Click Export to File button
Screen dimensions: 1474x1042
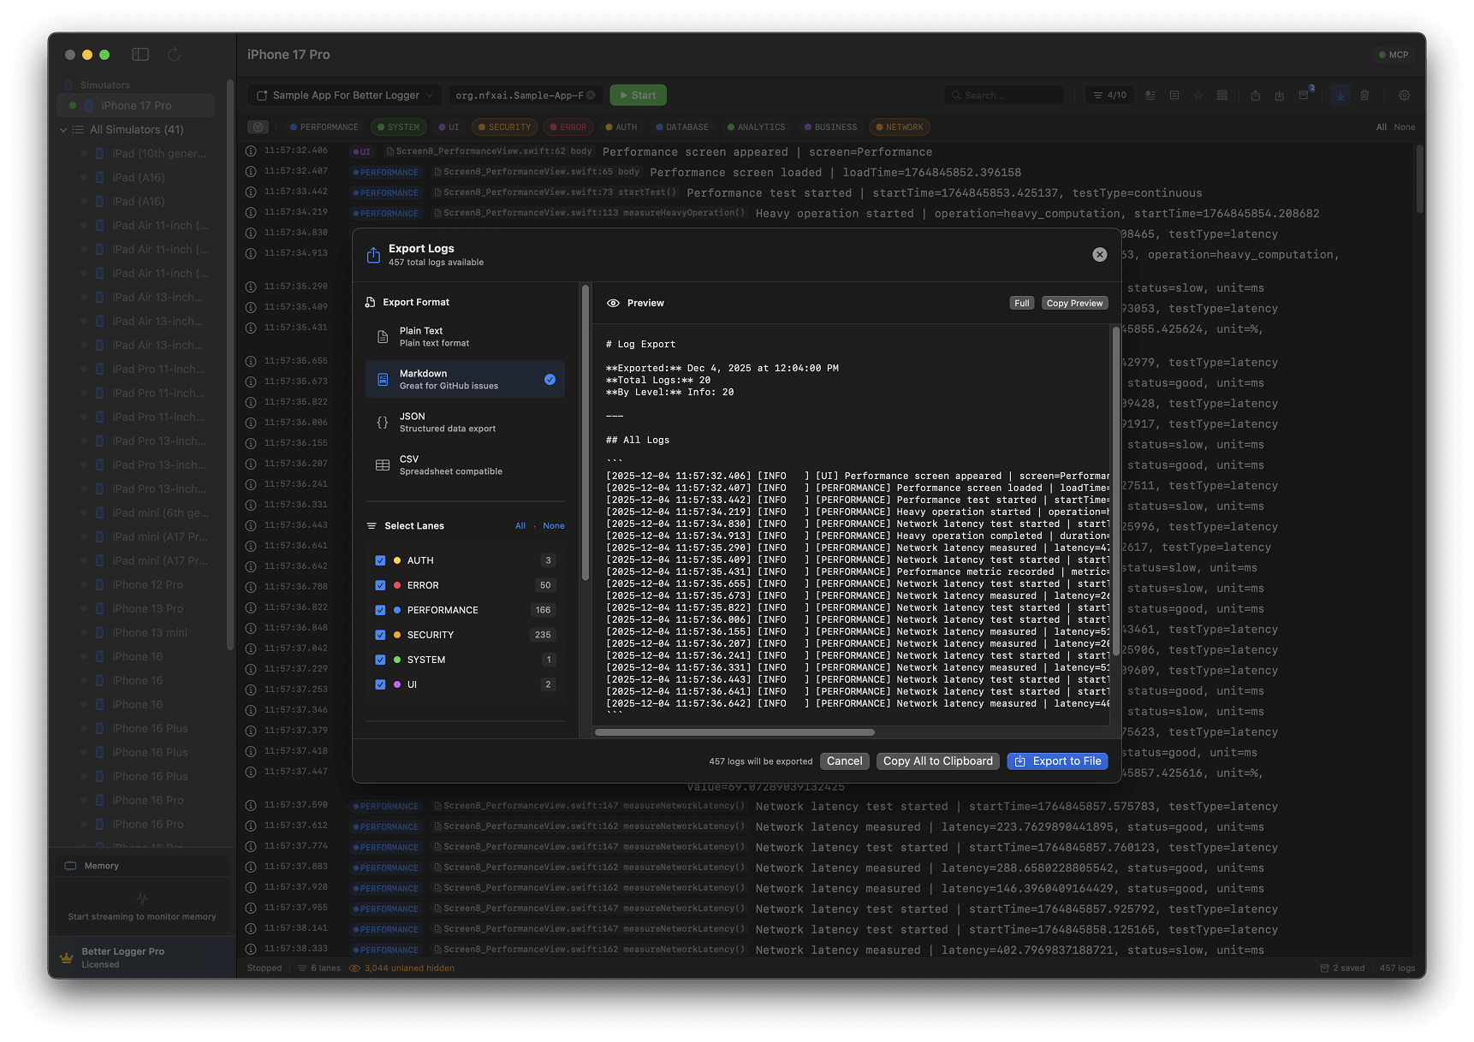click(x=1057, y=761)
